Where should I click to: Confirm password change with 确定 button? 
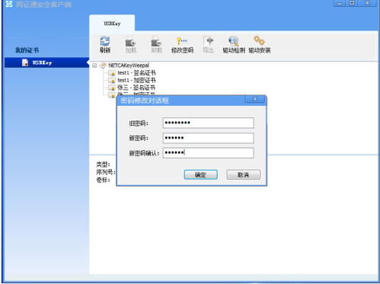tap(200, 174)
